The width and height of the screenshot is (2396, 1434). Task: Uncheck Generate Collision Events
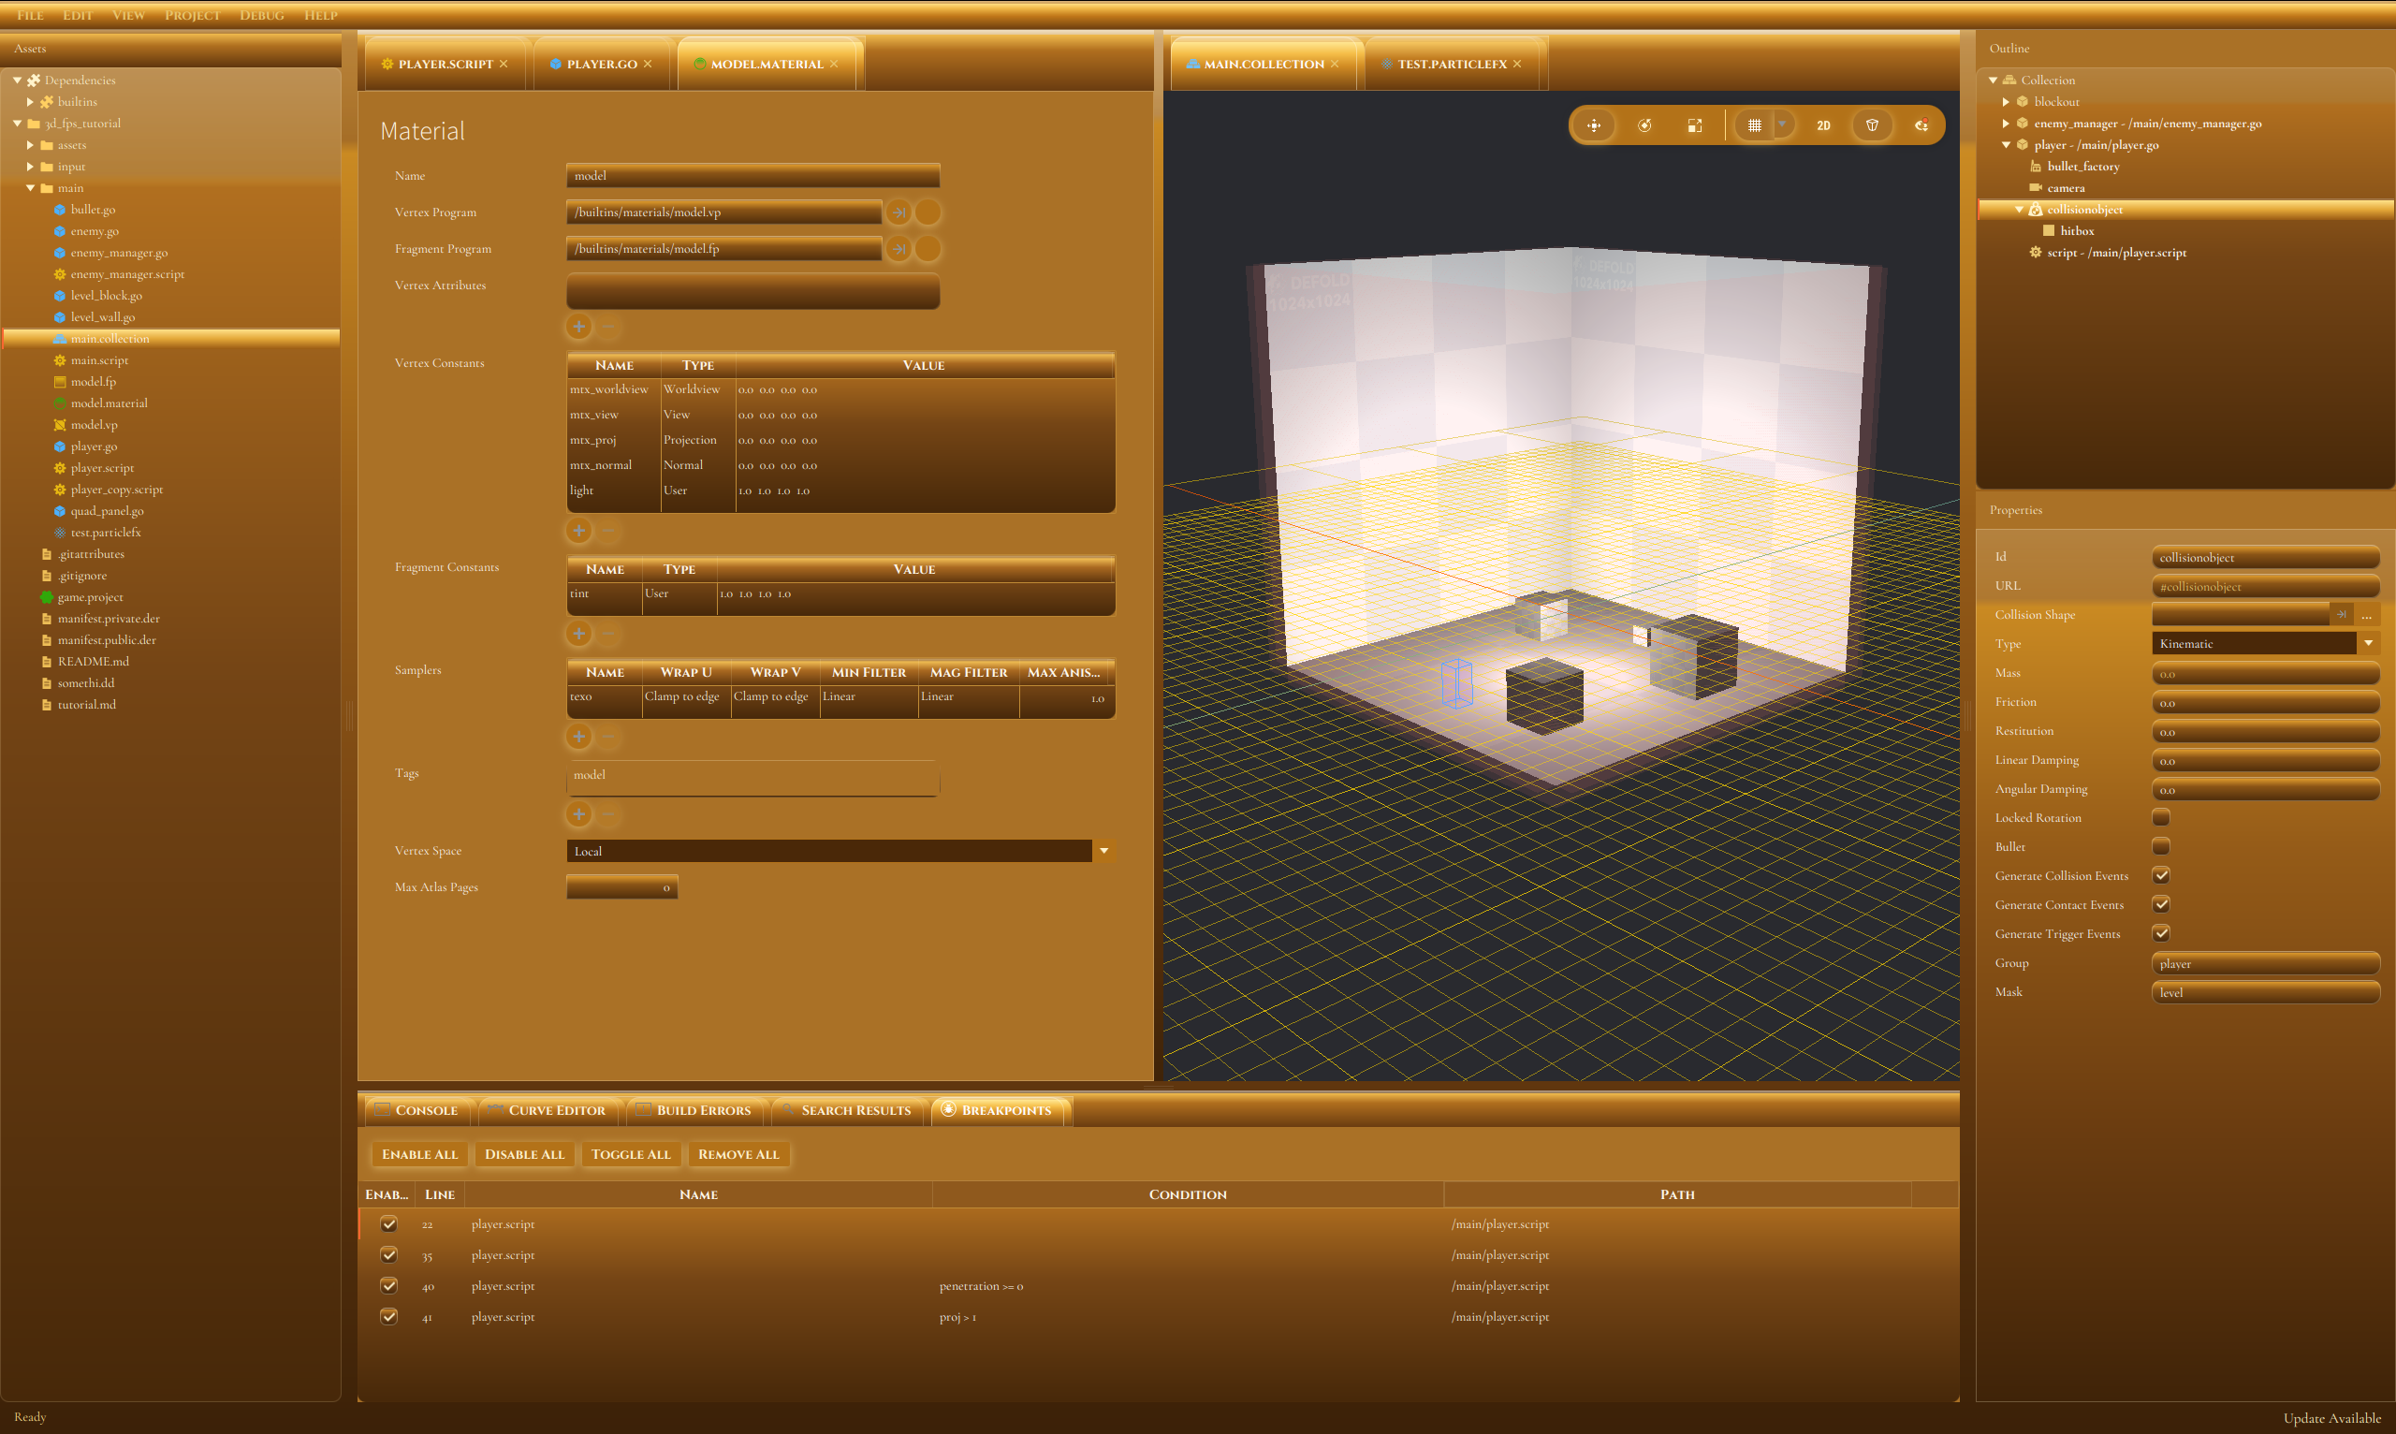point(2161,875)
